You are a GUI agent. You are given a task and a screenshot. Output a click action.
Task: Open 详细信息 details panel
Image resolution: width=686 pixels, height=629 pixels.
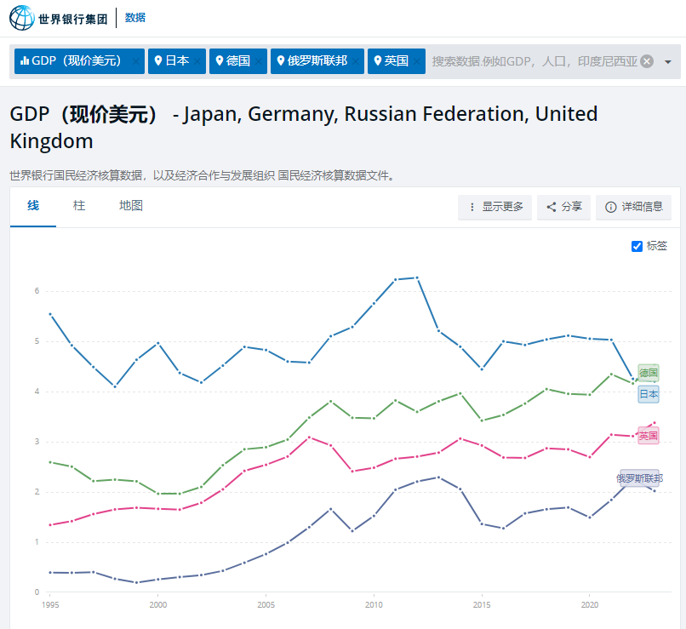click(x=633, y=207)
